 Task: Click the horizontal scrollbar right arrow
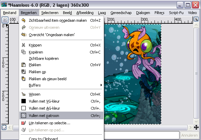tap(190, 127)
